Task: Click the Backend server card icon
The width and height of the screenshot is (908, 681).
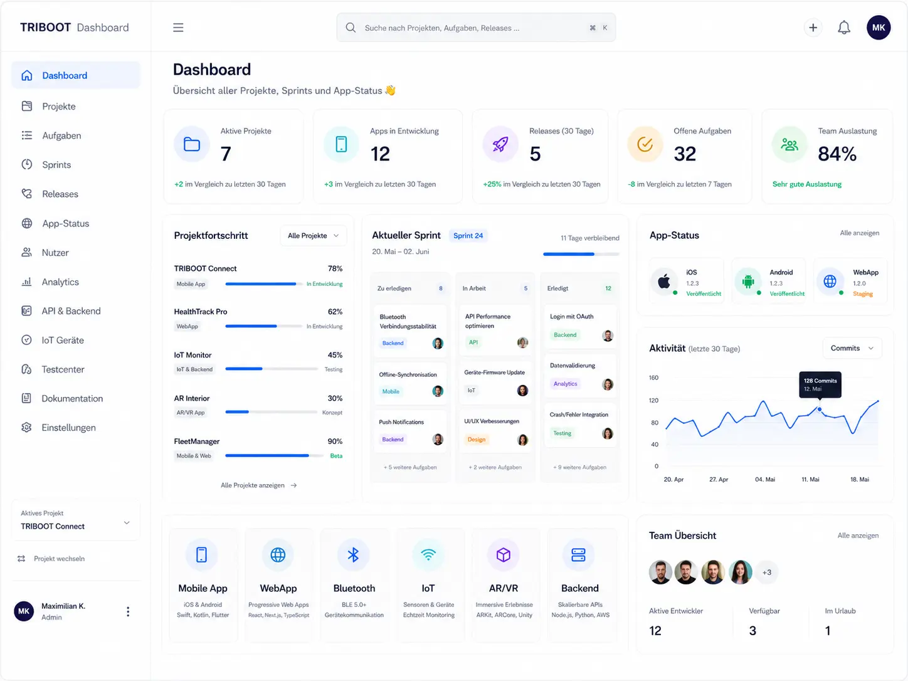Action: (578, 555)
